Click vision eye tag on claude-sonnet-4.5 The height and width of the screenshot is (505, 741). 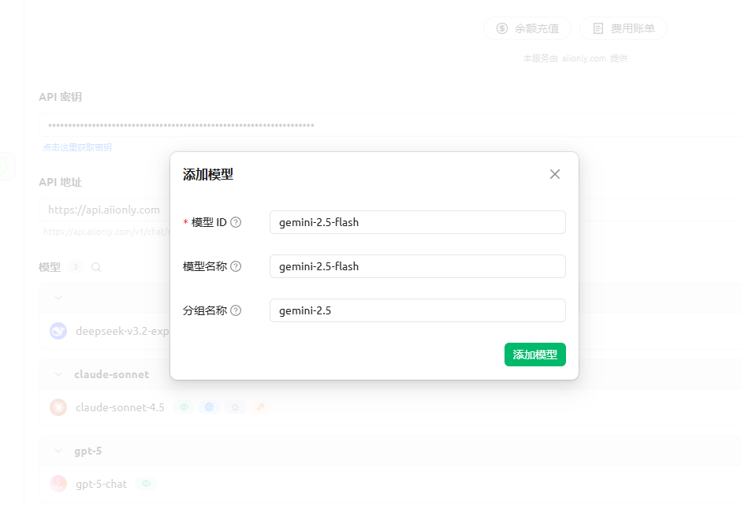[x=184, y=407]
